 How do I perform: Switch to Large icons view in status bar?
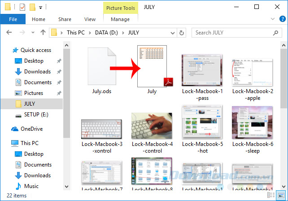[x=281, y=195]
